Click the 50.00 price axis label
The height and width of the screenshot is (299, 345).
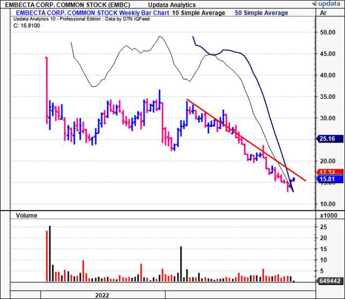pyautogui.click(x=324, y=32)
